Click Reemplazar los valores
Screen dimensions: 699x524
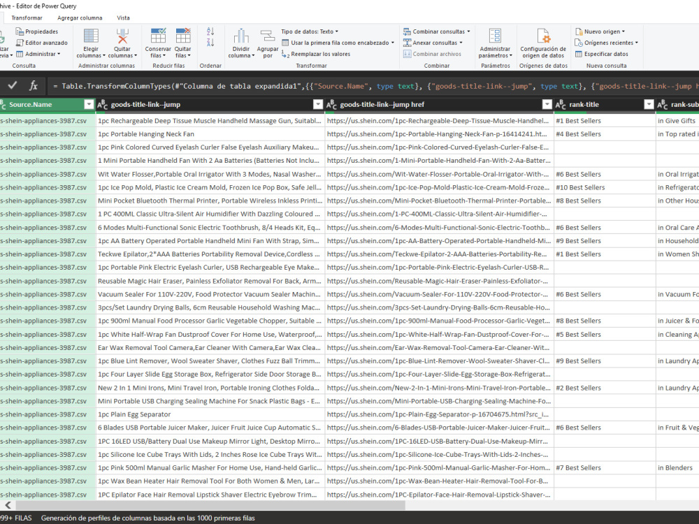coord(316,54)
